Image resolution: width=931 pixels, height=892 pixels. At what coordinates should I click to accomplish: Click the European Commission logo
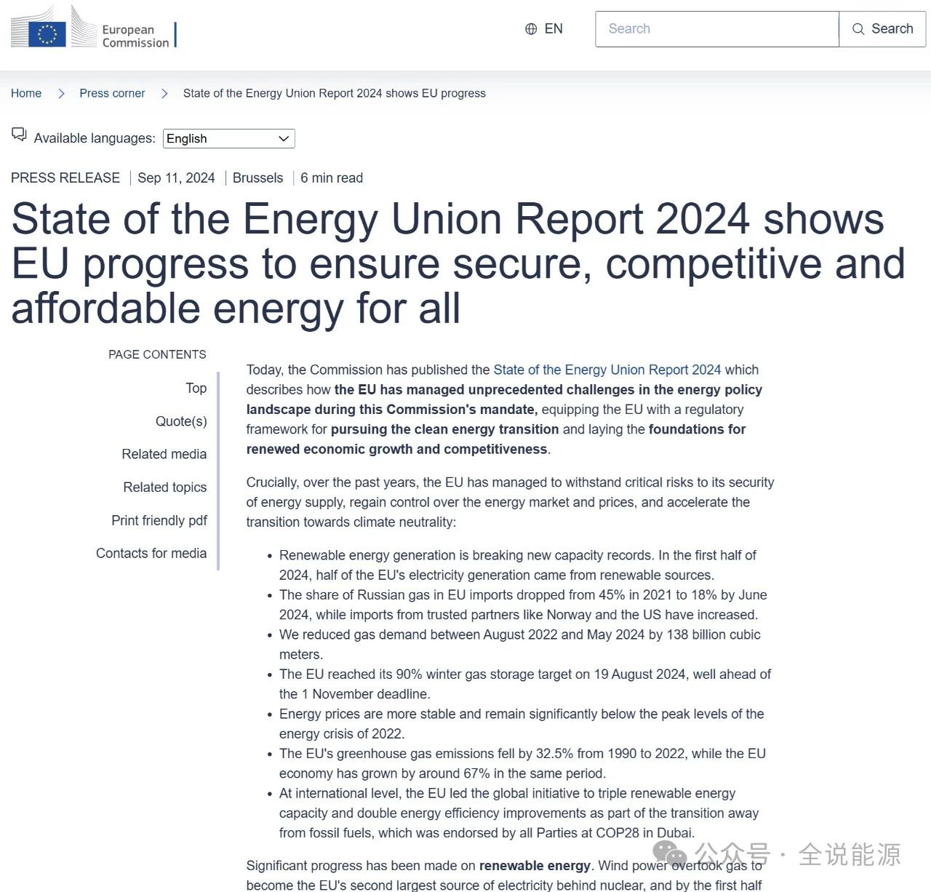tap(93, 29)
